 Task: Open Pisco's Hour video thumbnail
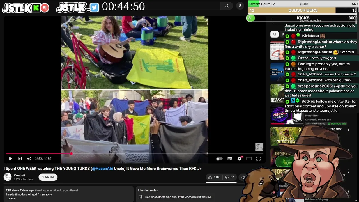point(287,115)
